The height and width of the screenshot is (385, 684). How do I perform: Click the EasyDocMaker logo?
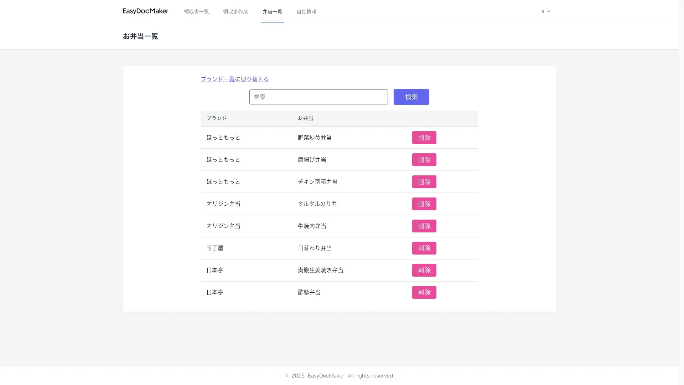pos(145,11)
